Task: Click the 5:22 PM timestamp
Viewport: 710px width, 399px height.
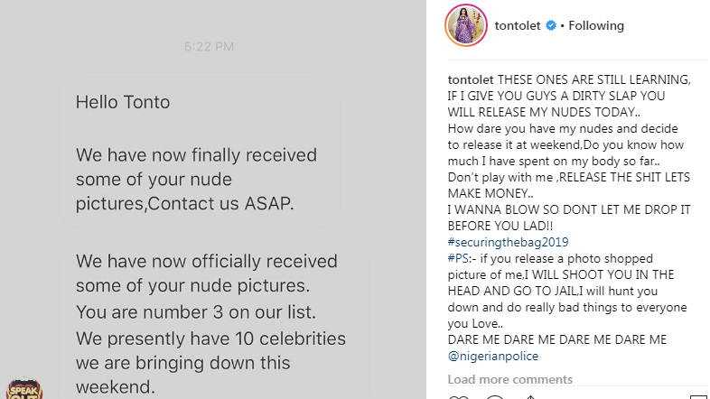Action: coord(209,46)
